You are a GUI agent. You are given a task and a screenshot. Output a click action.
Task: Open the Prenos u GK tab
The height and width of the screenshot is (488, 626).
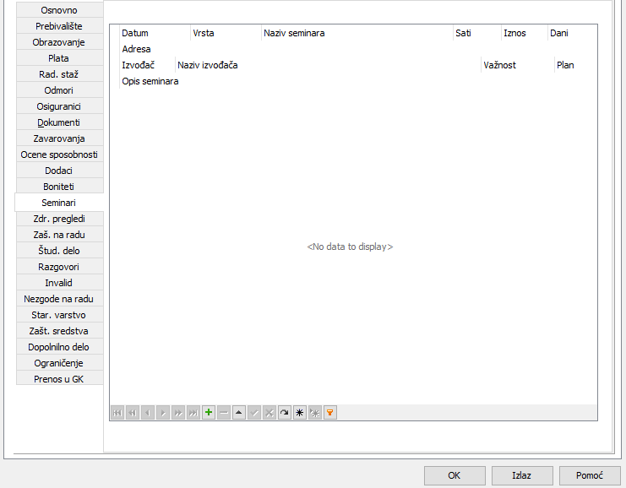point(59,379)
